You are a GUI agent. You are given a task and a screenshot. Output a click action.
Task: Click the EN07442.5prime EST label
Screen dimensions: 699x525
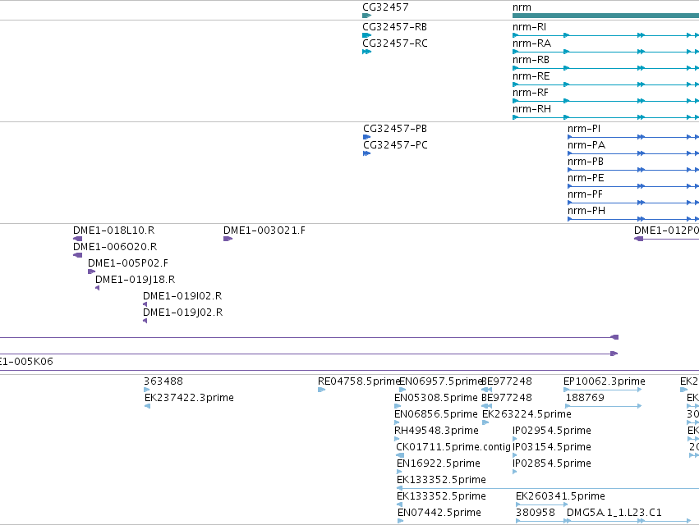coord(439,513)
